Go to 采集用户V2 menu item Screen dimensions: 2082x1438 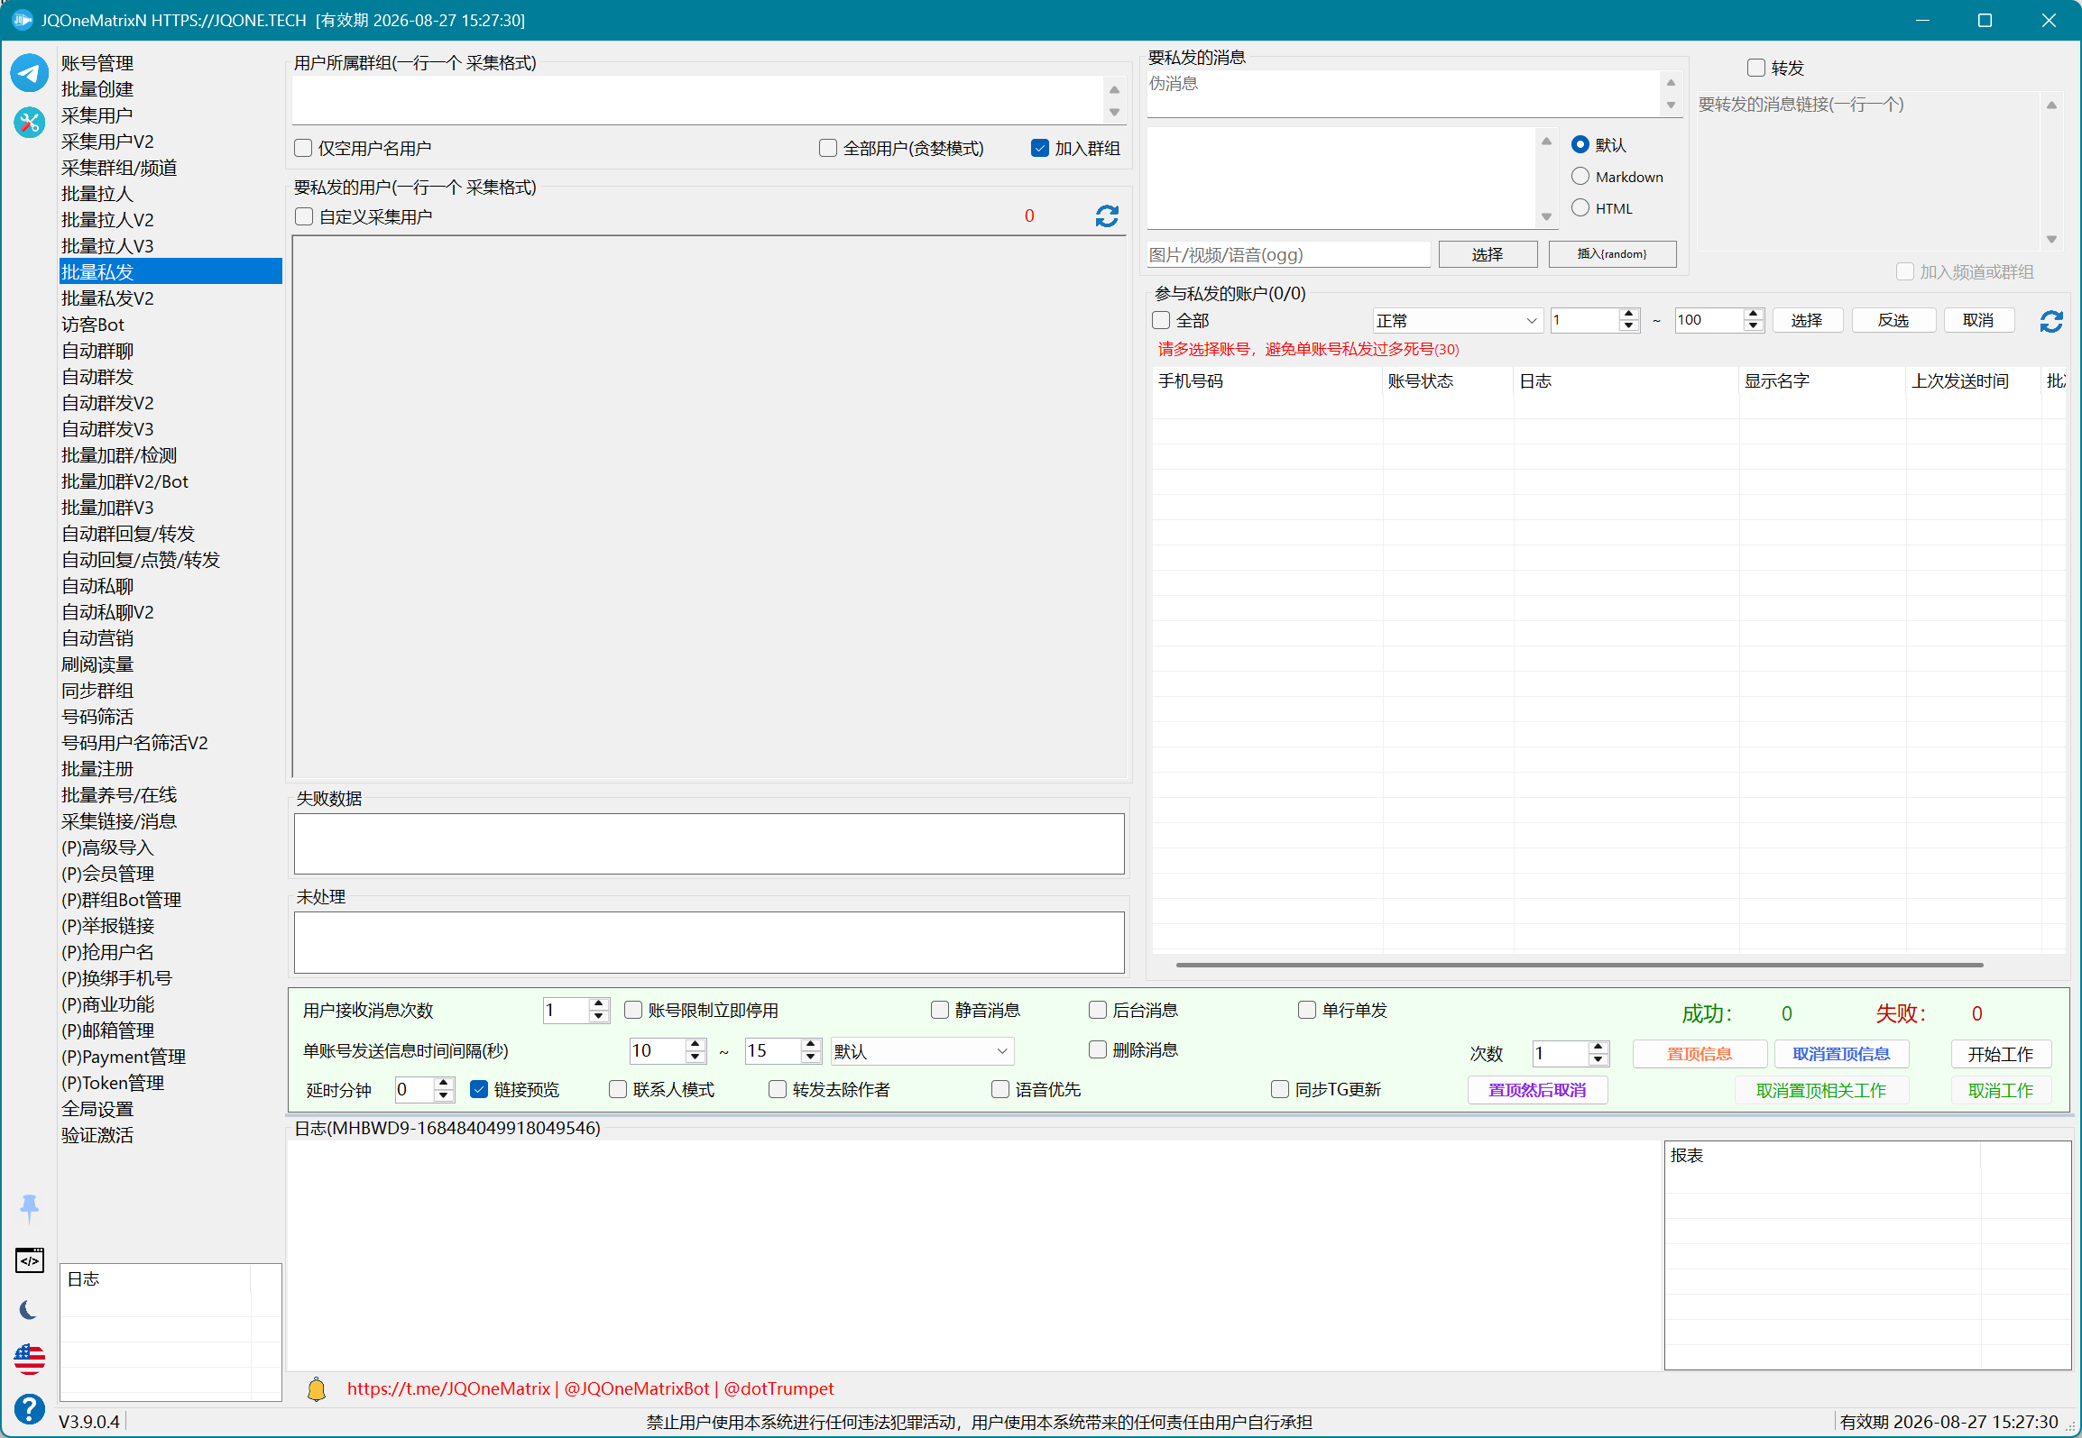[107, 142]
